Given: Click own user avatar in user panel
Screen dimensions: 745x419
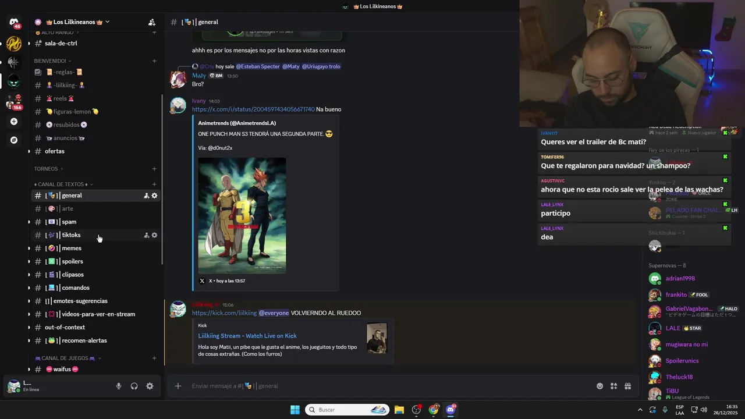Looking at the screenshot, I should [14, 386].
